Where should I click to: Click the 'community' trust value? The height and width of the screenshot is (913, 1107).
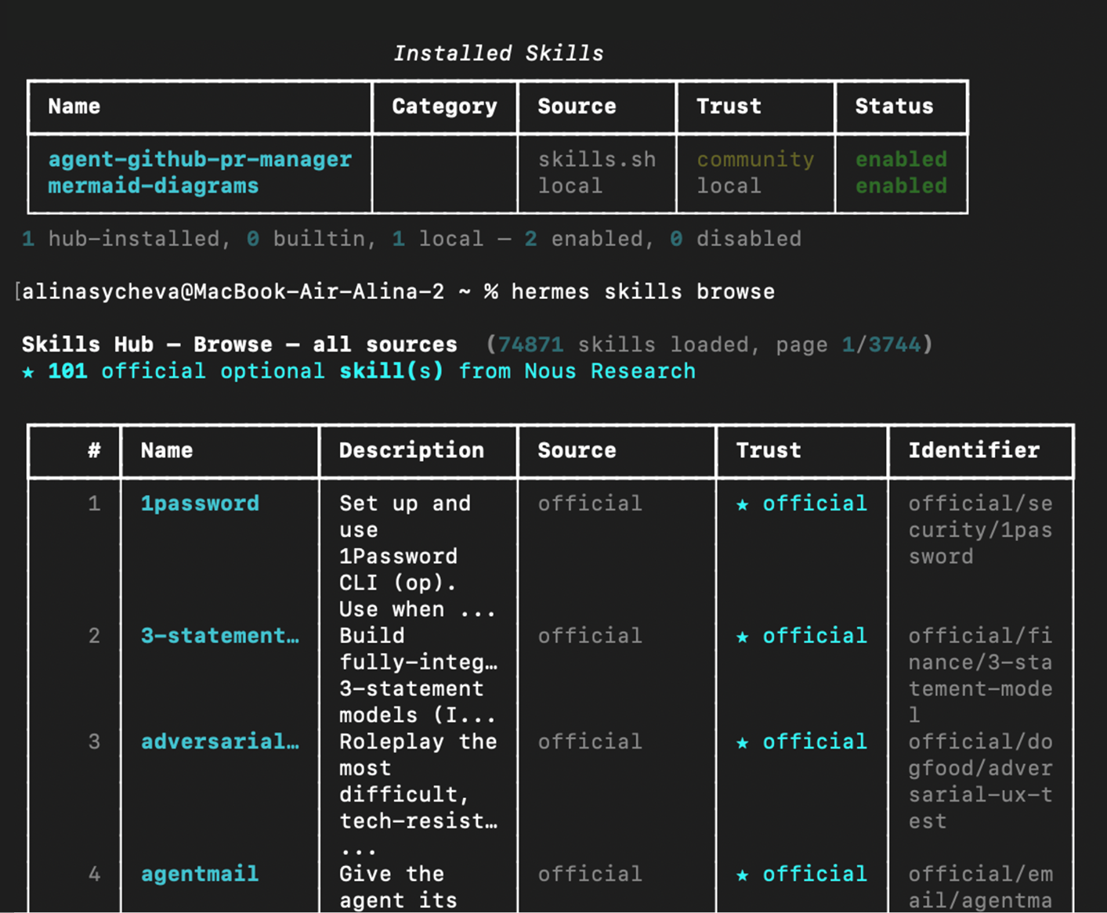(755, 159)
